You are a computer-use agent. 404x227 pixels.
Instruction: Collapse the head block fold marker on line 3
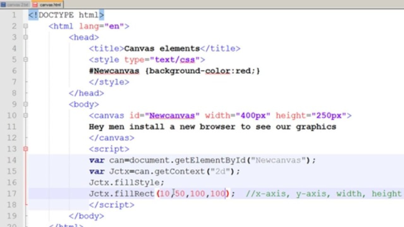(26, 38)
